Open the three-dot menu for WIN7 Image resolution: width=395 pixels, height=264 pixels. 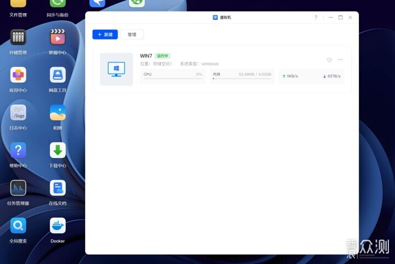(x=340, y=59)
